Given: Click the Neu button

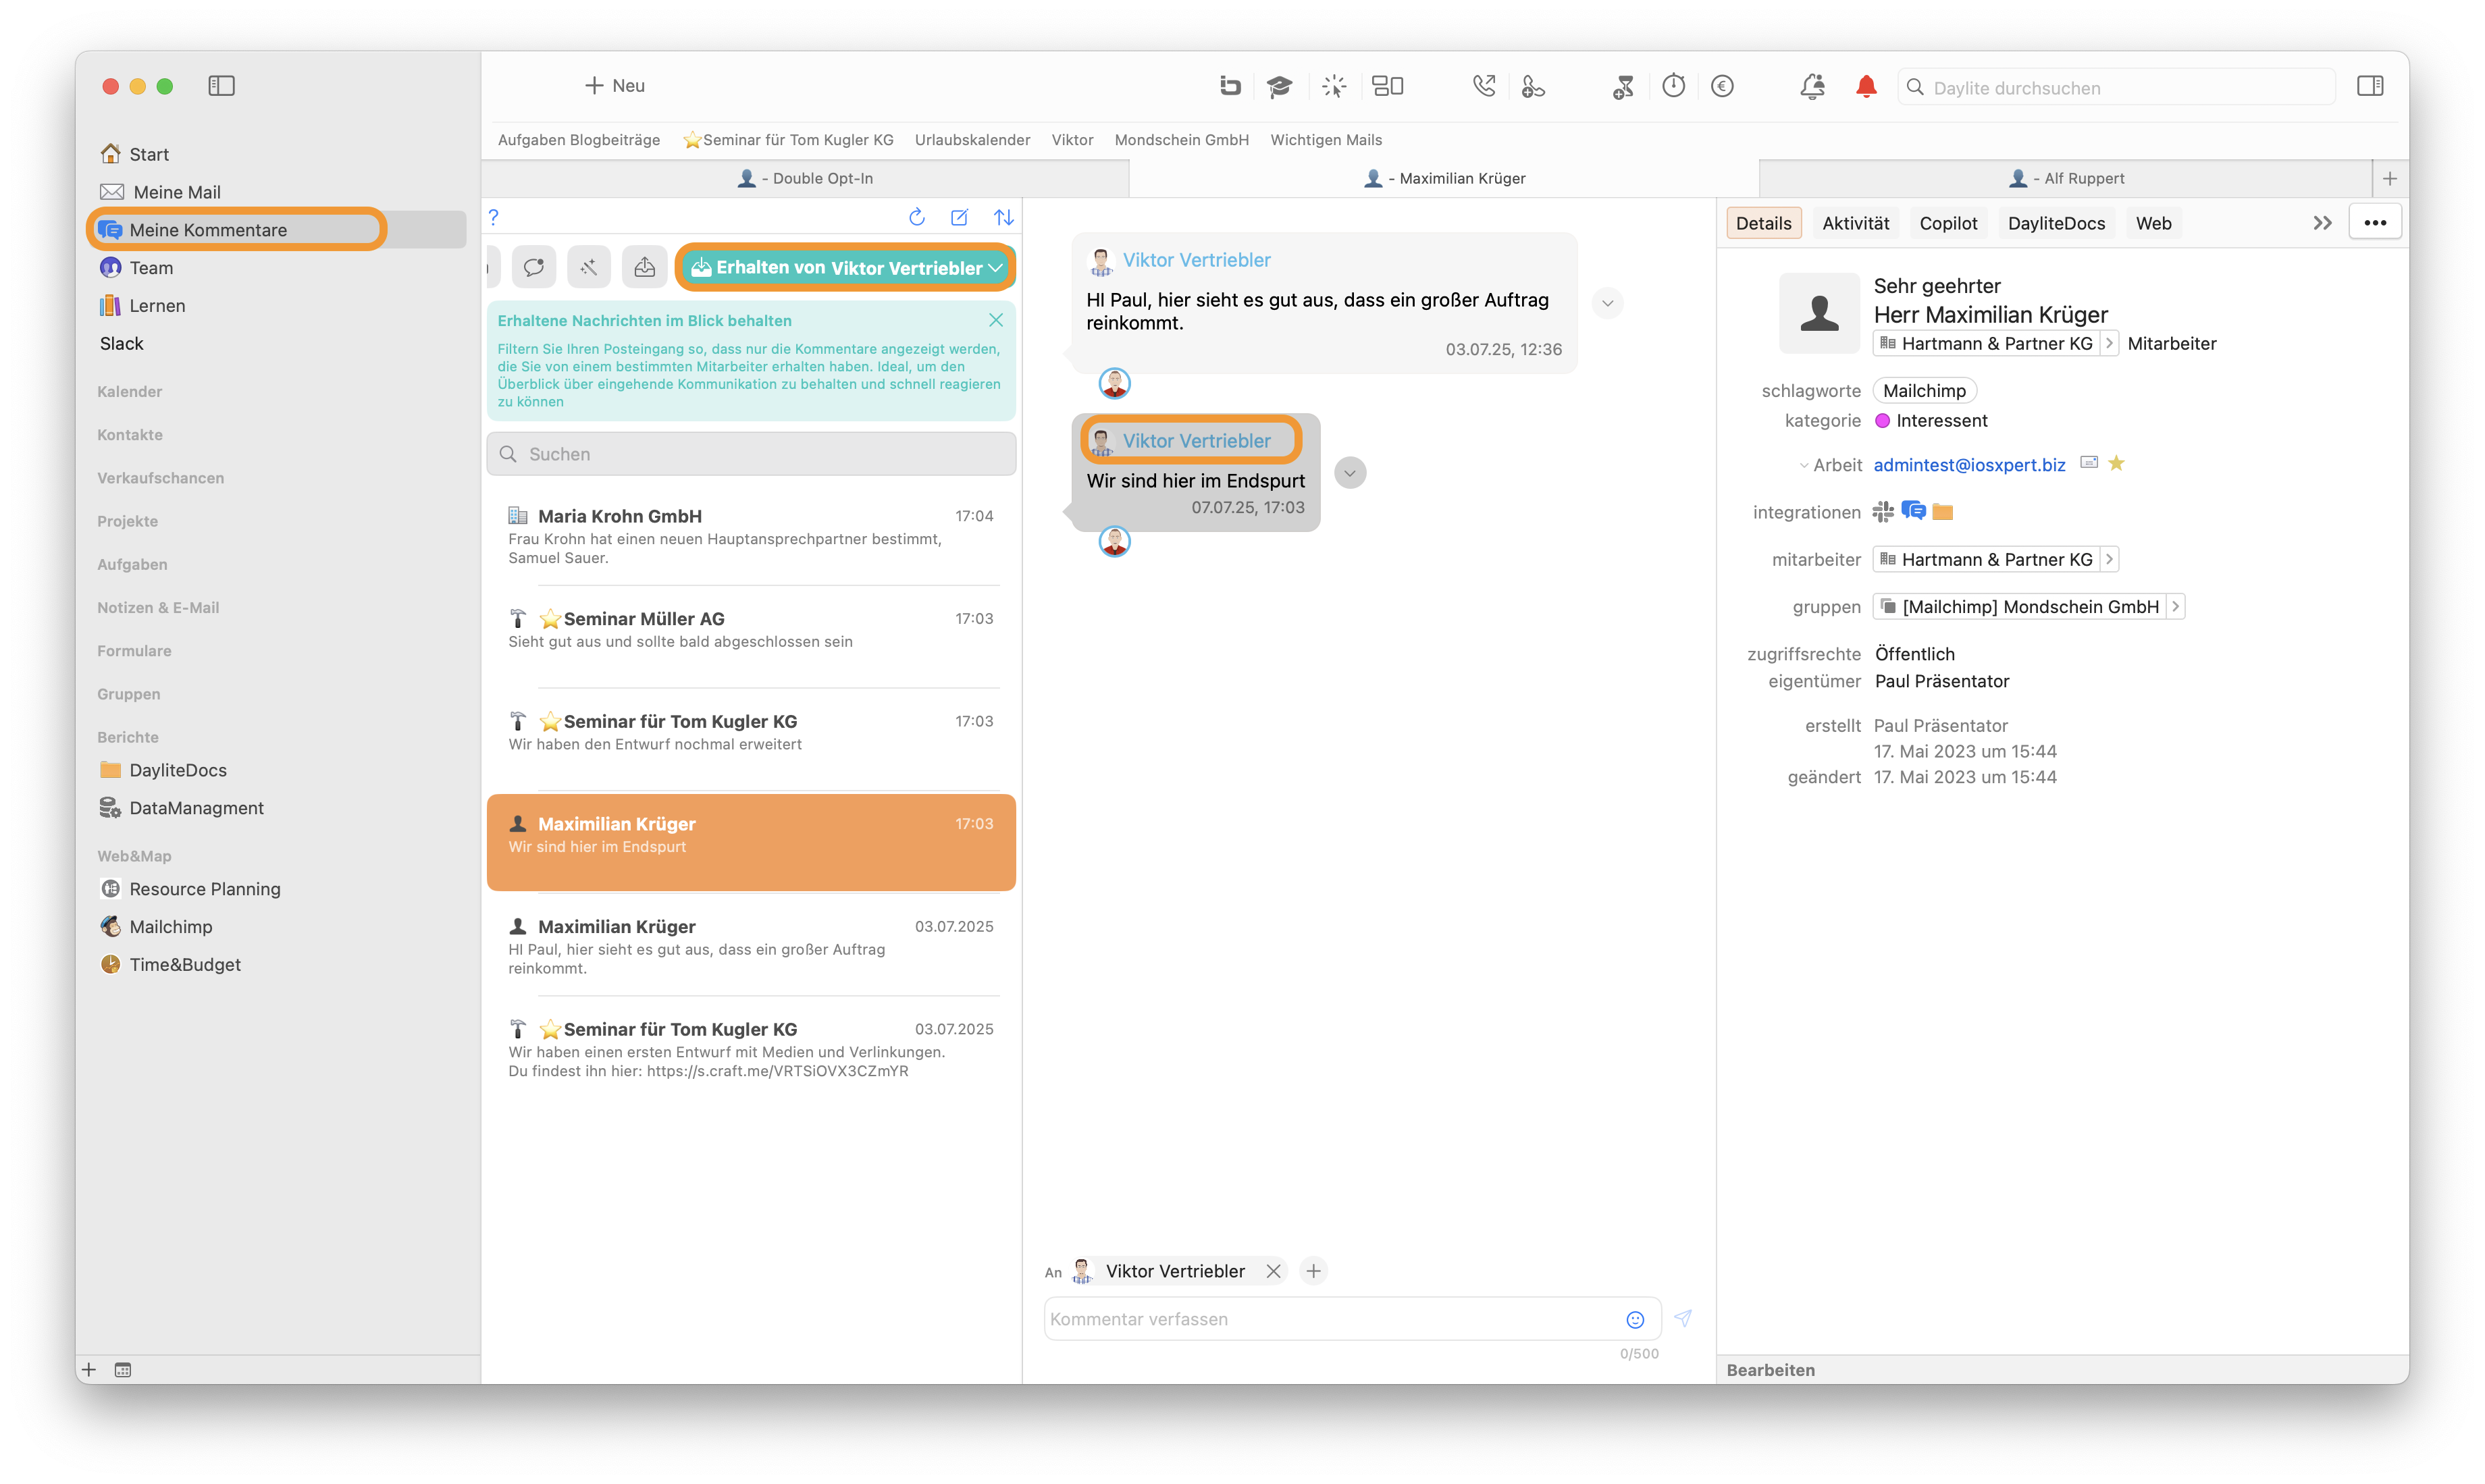Looking at the screenshot, I should click(x=614, y=86).
